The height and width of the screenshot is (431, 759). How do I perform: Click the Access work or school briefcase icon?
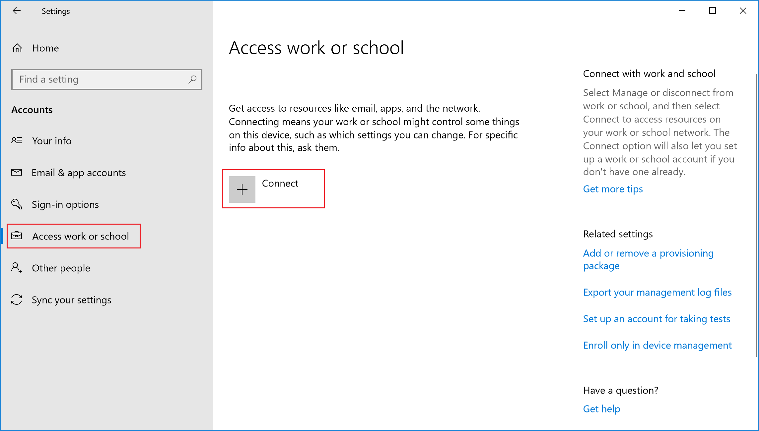pyautogui.click(x=17, y=236)
